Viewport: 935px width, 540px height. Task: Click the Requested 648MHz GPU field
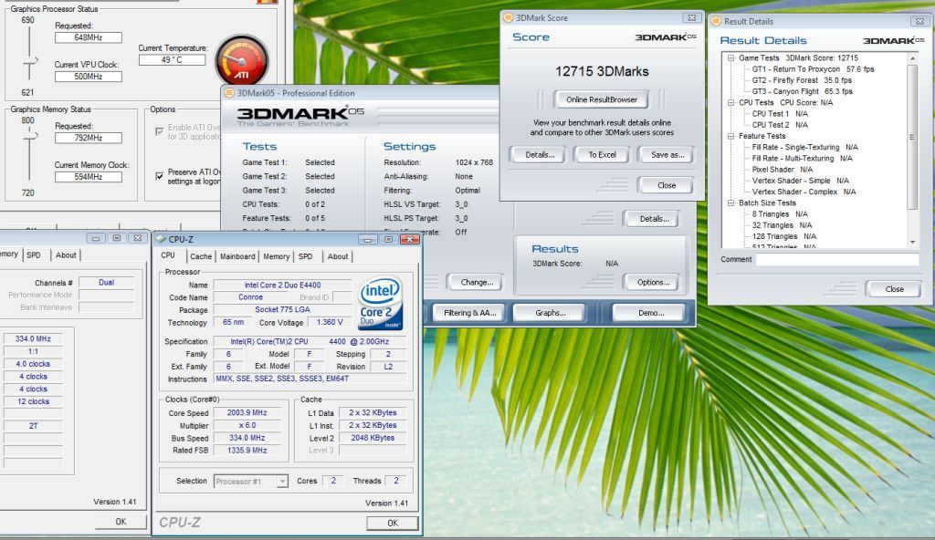(89, 37)
